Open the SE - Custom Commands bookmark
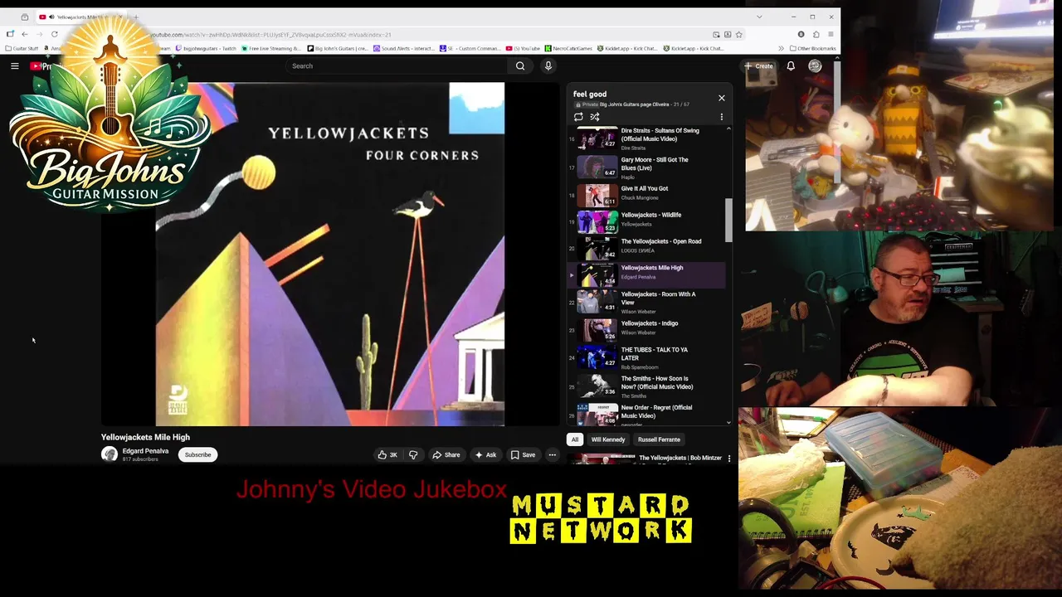 pos(470,48)
